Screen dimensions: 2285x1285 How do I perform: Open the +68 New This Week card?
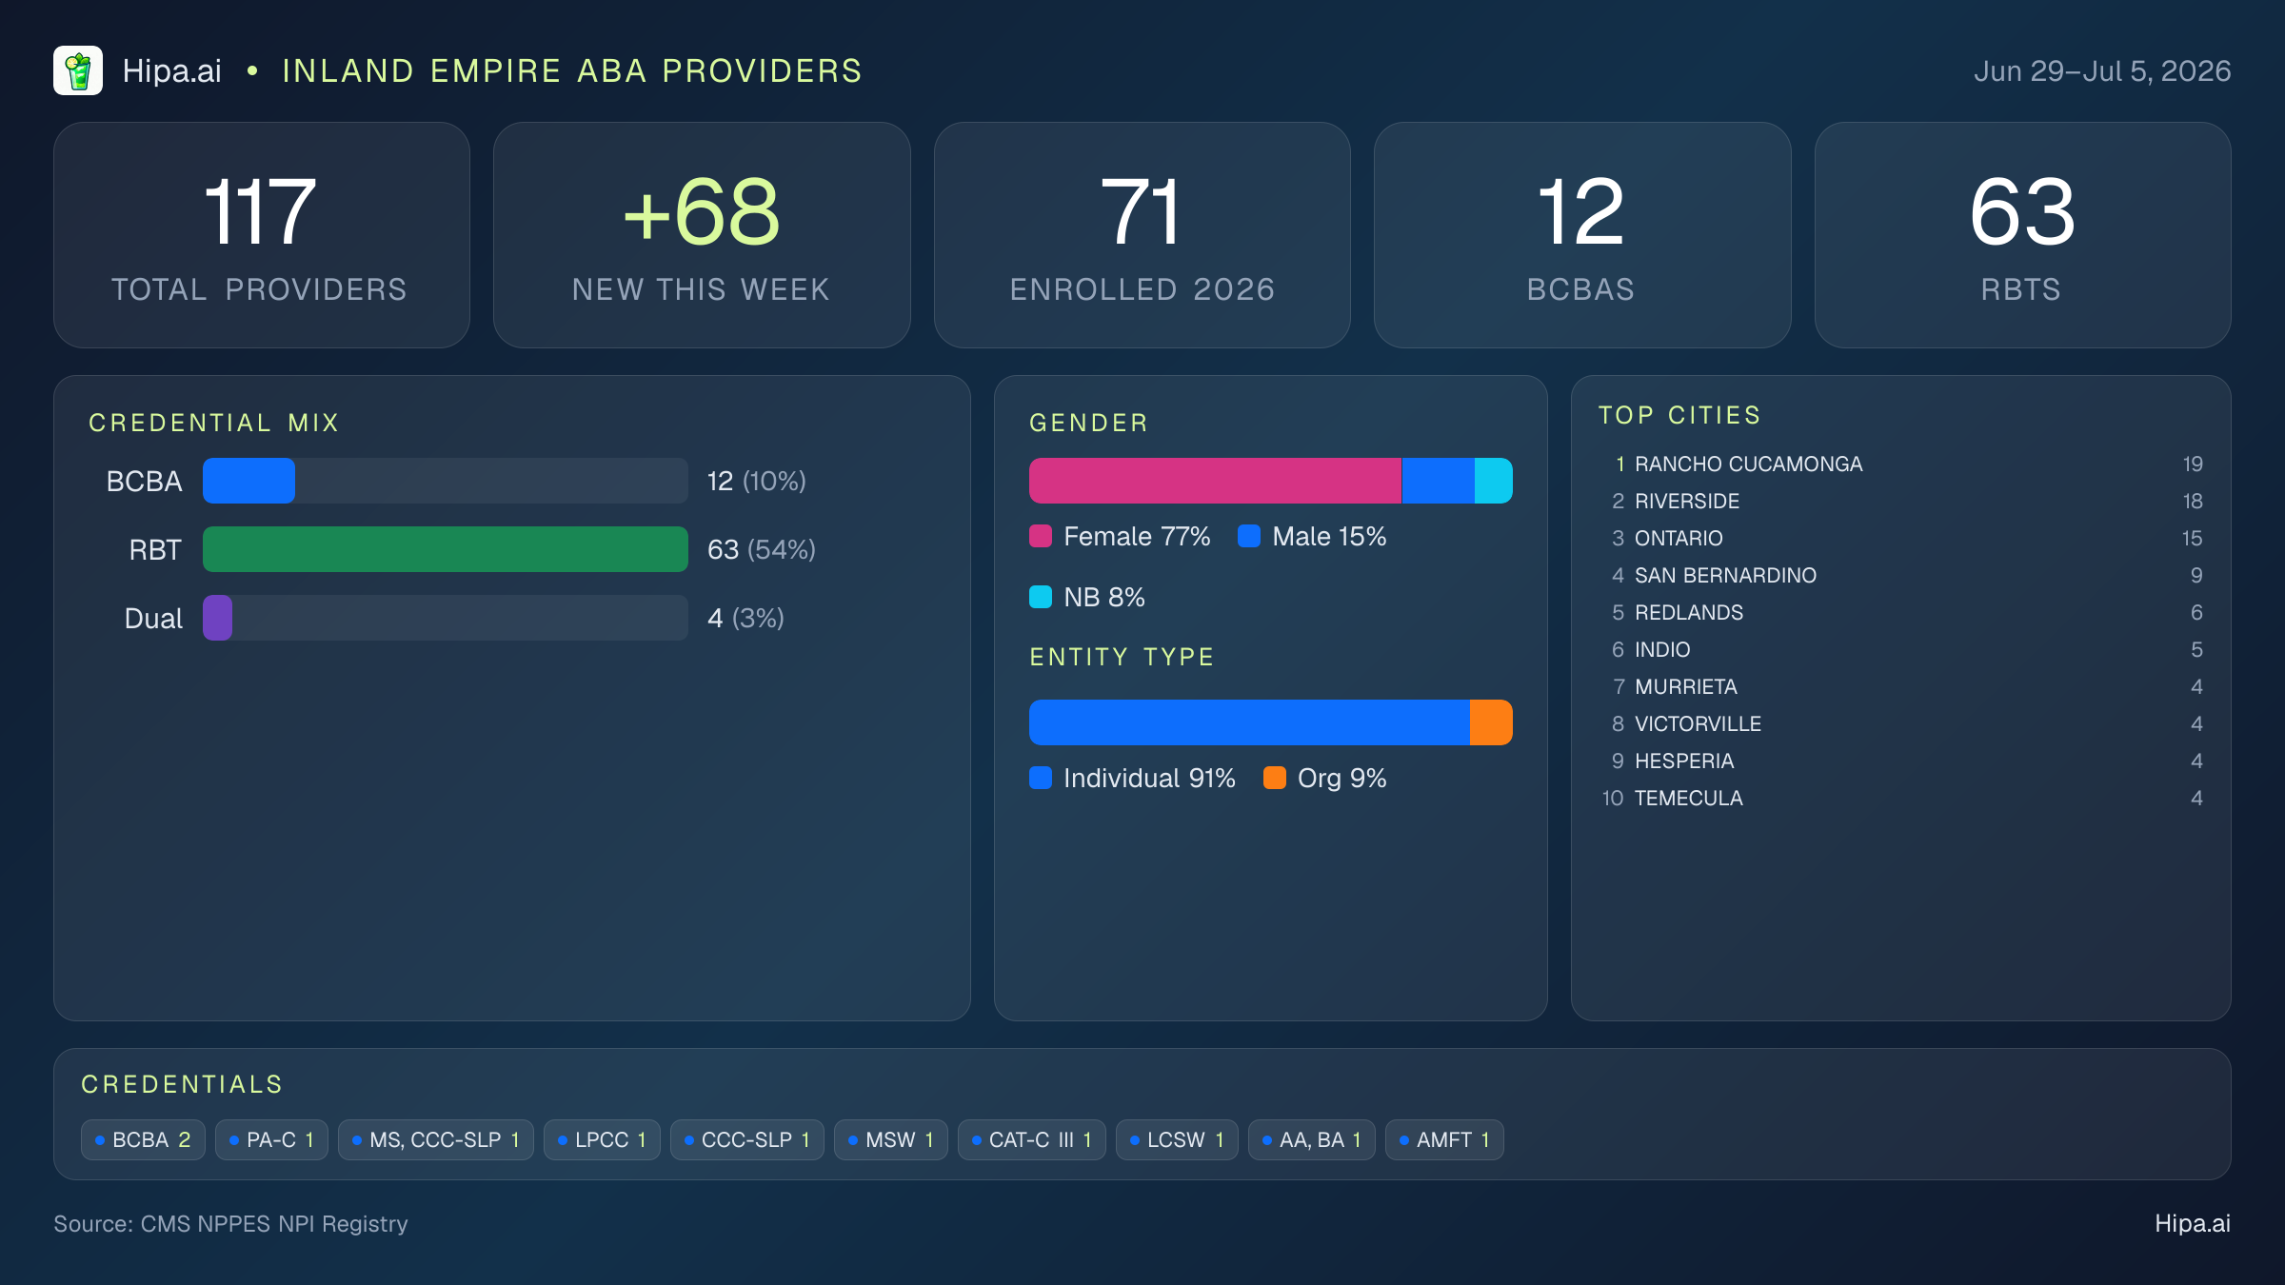click(702, 235)
